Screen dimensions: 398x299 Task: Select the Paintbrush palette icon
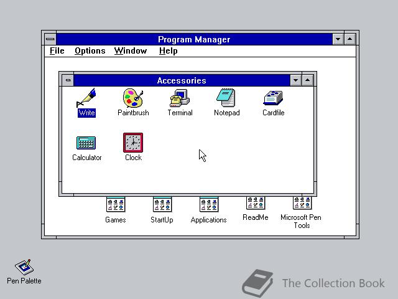click(x=133, y=98)
